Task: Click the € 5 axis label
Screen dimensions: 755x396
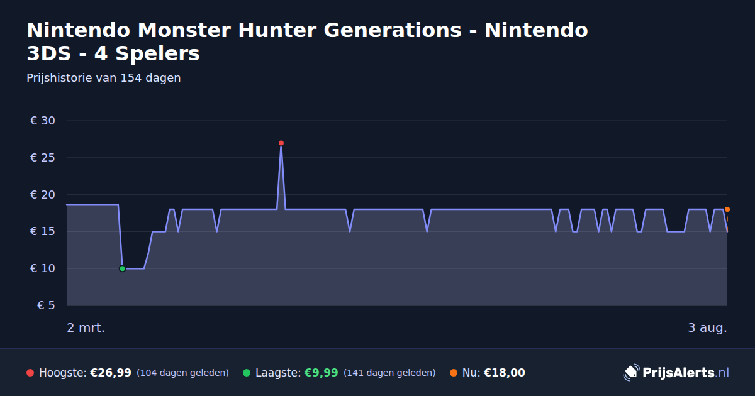Action: tap(47, 305)
